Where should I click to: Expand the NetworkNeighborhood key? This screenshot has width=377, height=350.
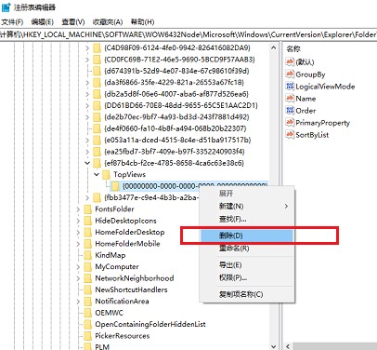[78, 278]
